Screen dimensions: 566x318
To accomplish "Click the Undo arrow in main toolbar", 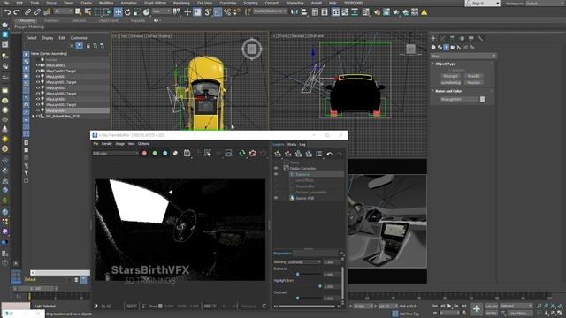I will click(x=7, y=12).
